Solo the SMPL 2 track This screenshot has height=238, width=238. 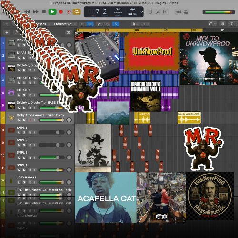click(24, 145)
